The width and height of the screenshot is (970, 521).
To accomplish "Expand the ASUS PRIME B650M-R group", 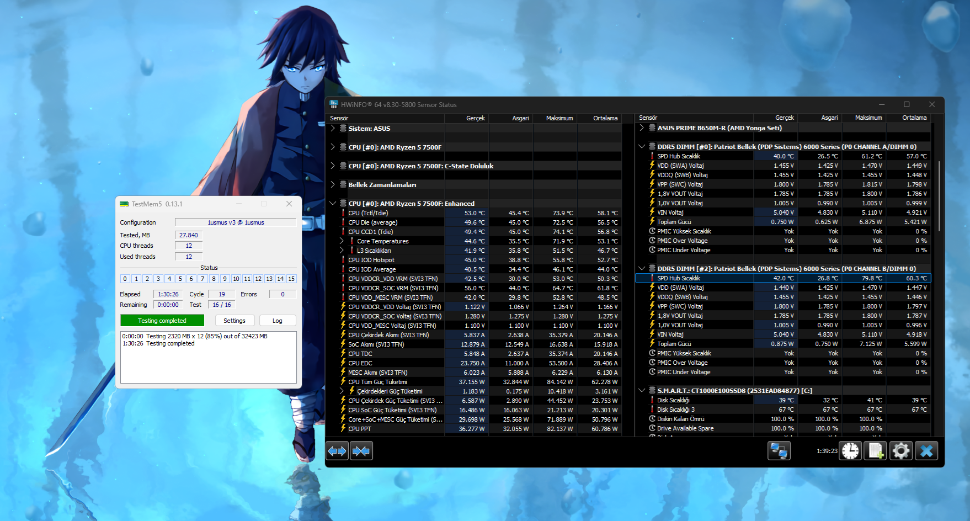I will (642, 127).
